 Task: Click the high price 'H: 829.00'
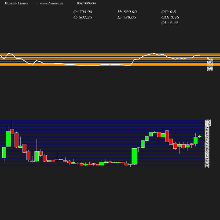pyautogui.click(x=127, y=12)
